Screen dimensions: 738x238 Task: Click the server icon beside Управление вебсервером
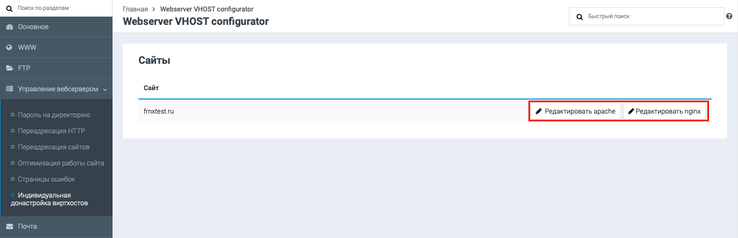click(9, 89)
